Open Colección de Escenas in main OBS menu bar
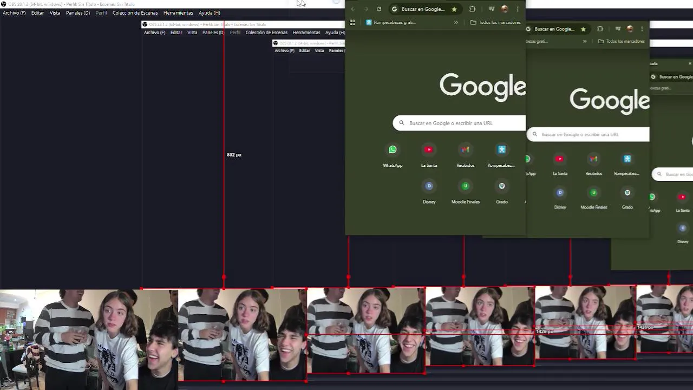Screen dimensions: 693x390 (135, 12)
